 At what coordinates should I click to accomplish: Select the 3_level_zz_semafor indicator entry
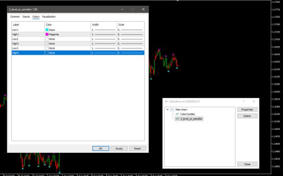pos(192,119)
